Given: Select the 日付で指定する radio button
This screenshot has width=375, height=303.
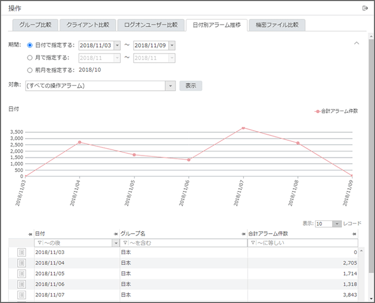Looking at the screenshot, I should pos(30,46).
